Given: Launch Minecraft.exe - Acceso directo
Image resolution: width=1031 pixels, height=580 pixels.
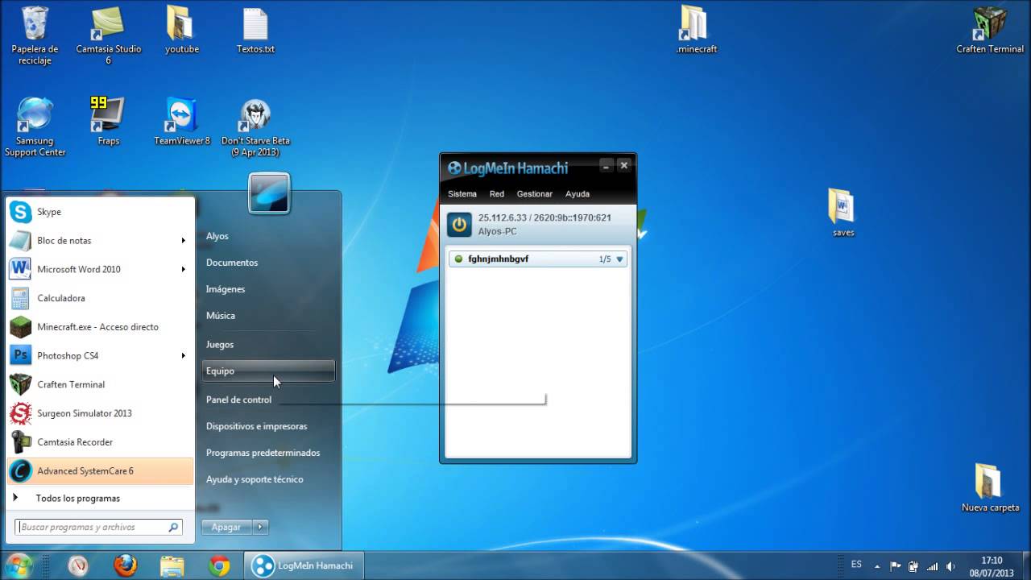Looking at the screenshot, I should point(101,327).
